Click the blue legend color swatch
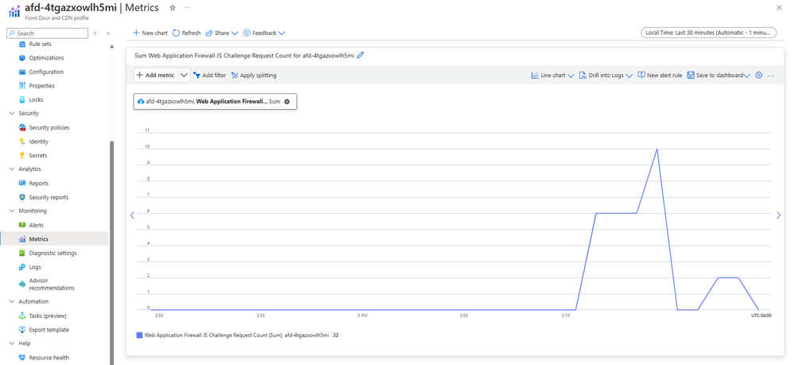This screenshot has width=795, height=365. pyautogui.click(x=139, y=336)
